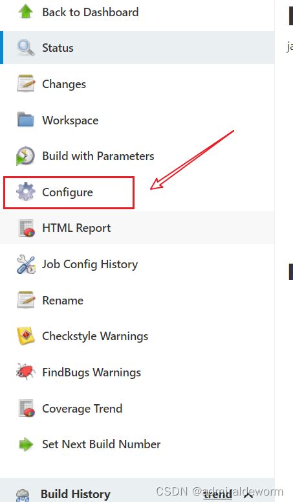The height and width of the screenshot is (502, 293).
Task: Open the Rename link
Action: click(63, 301)
